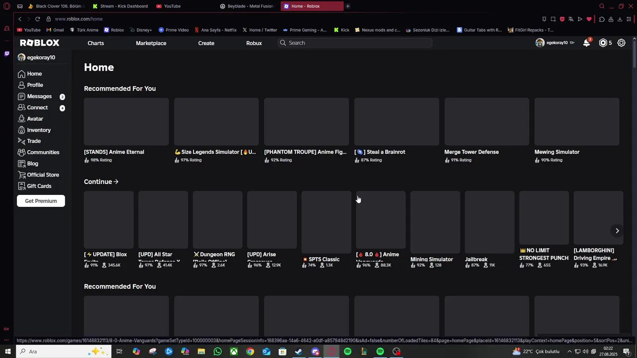Open [PHANTOM TROUPE] Anime Fig... game title

click(x=305, y=152)
